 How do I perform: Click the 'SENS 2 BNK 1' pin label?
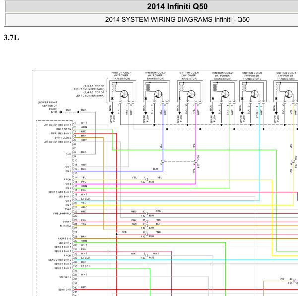pyautogui.click(x=63, y=264)
